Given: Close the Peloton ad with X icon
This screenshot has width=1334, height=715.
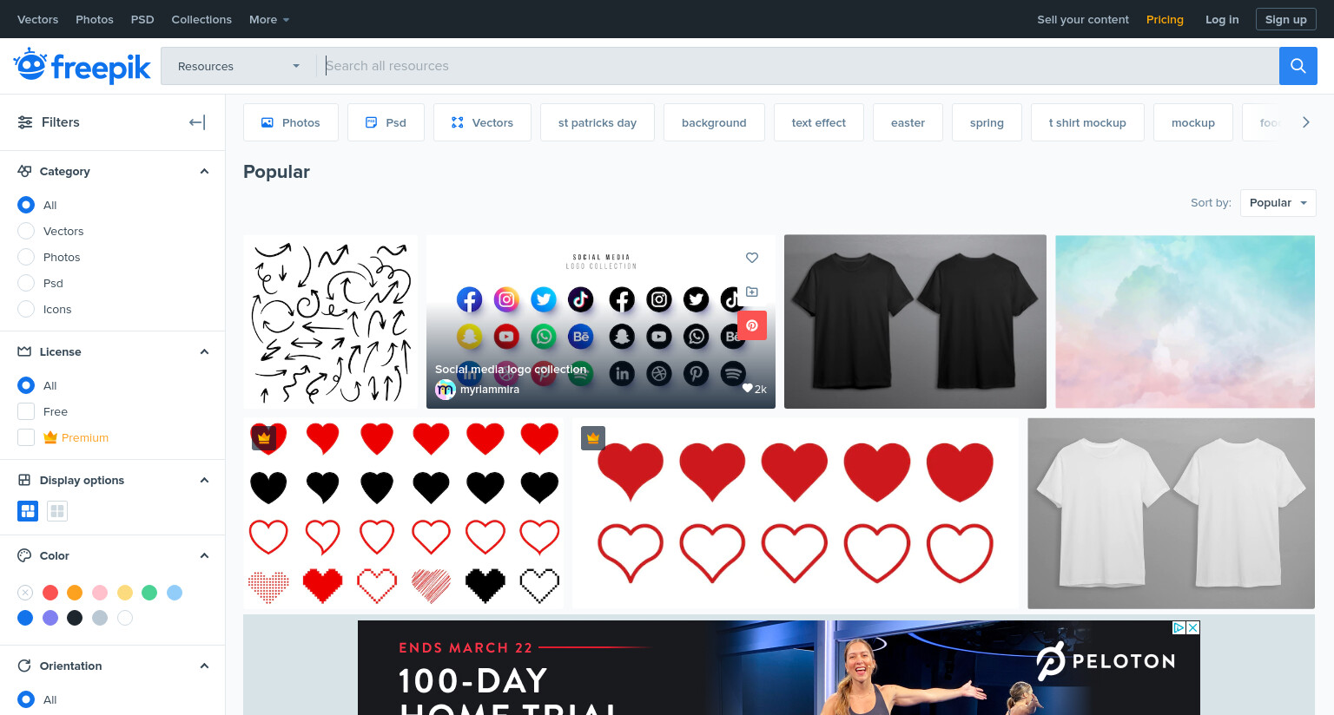Looking at the screenshot, I should 1193,627.
